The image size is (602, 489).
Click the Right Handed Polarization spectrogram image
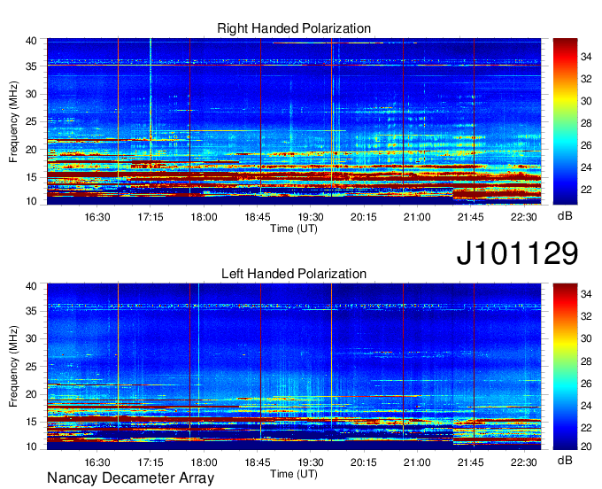[x=294, y=121]
